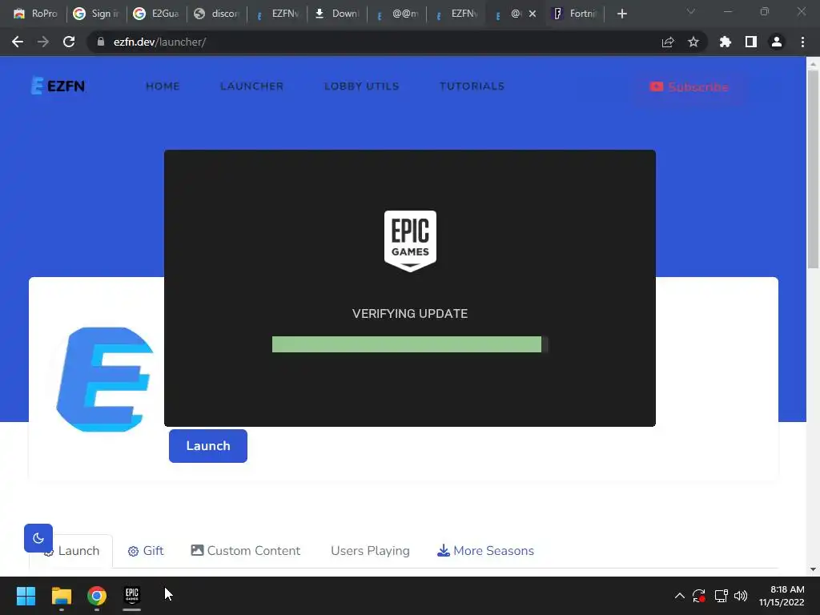Screen dimensions: 820x615
Task: Open a new browser tab
Action: coord(621,14)
